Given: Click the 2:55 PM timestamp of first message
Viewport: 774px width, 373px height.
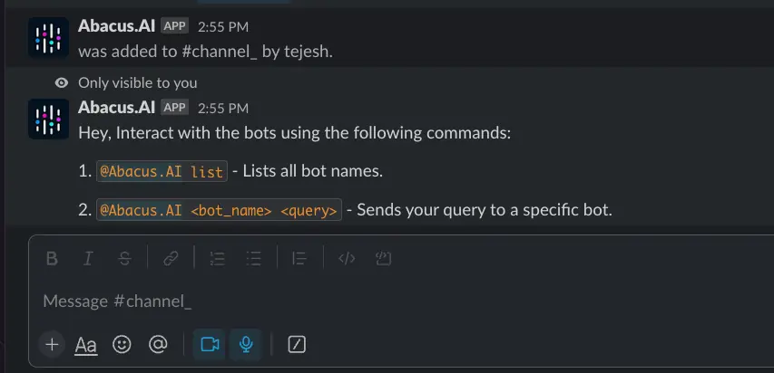Looking at the screenshot, I should point(223,27).
